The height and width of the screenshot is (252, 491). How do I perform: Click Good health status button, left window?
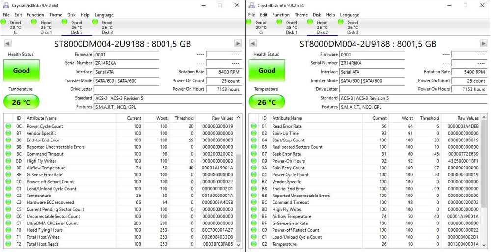pos(21,71)
